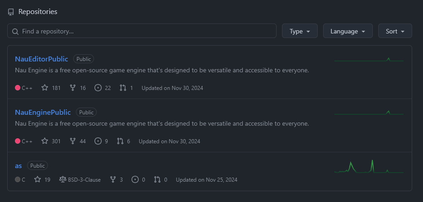Click the BSD-3-Clause license scale icon
The height and width of the screenshot is (202, 423).
62,179
